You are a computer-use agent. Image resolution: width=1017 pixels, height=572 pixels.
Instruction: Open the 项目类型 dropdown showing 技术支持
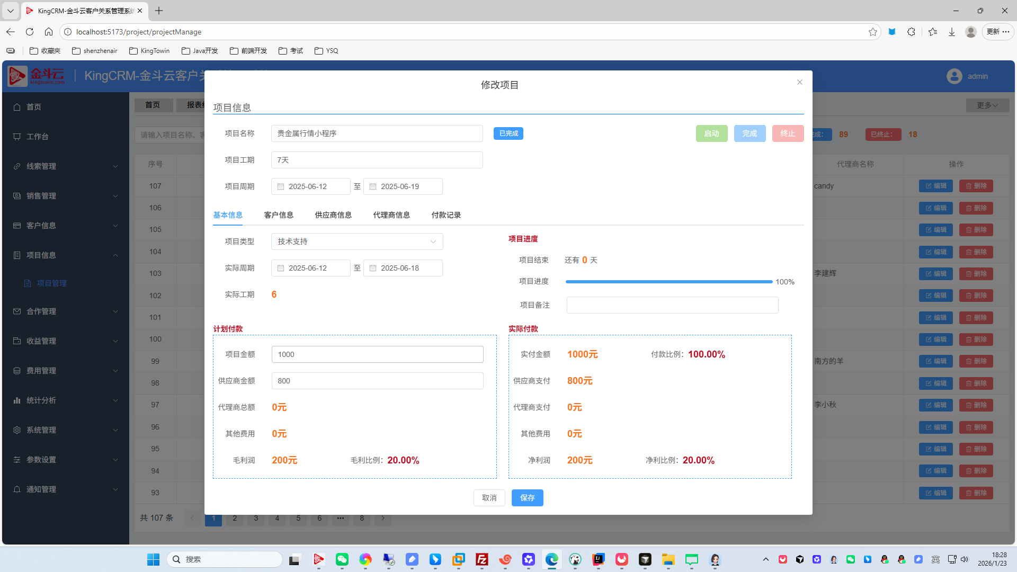(357, 242)
